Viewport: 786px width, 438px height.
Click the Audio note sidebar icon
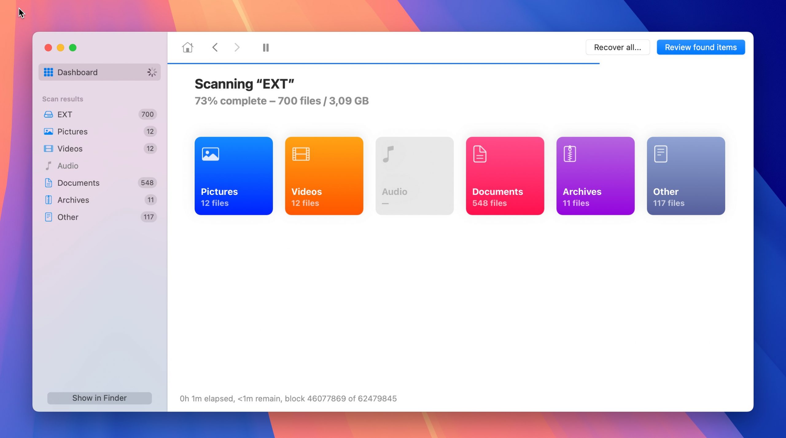coord(48,166)
